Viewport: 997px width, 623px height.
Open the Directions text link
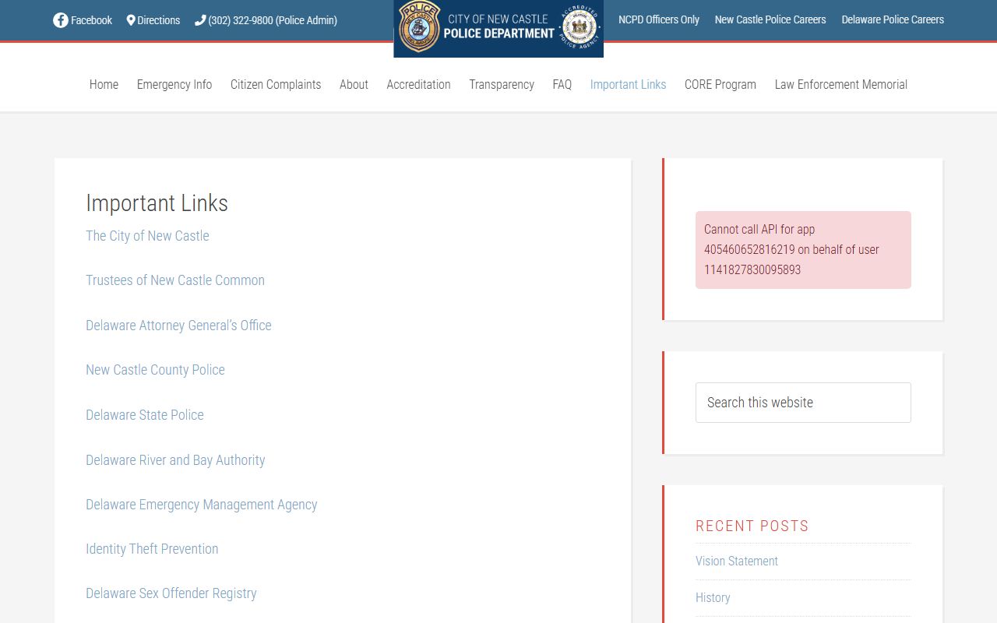tap(159, 20)
